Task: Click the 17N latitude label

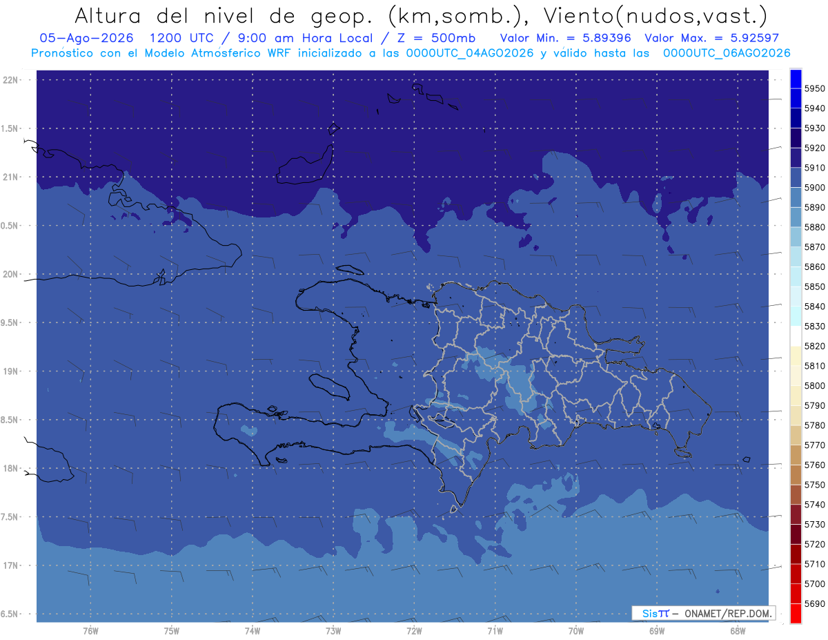Action: pos(11,565)
